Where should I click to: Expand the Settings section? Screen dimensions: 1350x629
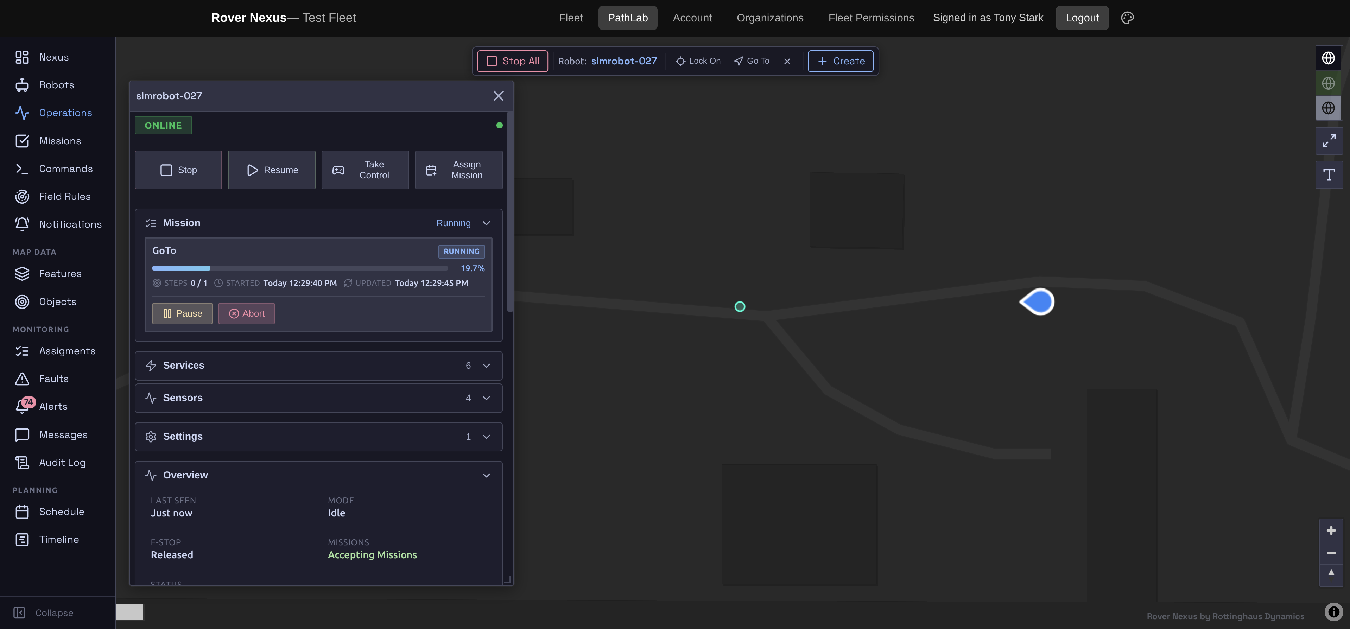coord(319,437)
